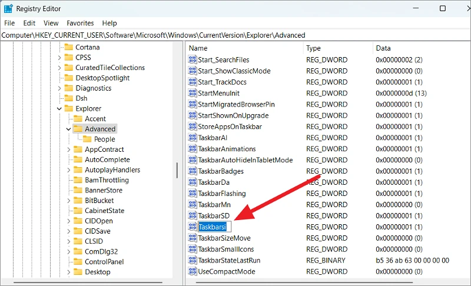Click the DWORD icon next to Start_SearchFiles

tap(193, 59)
